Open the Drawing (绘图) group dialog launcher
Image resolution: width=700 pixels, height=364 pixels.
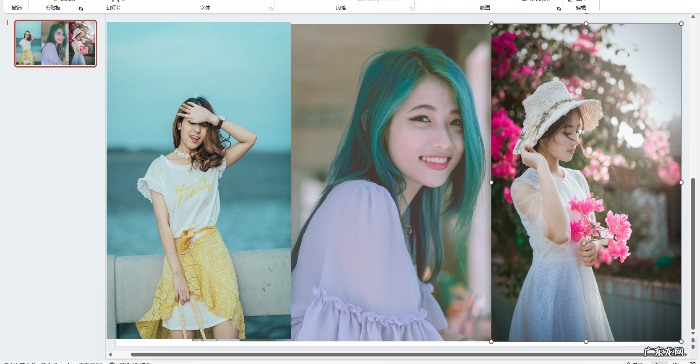pos(559,9)
